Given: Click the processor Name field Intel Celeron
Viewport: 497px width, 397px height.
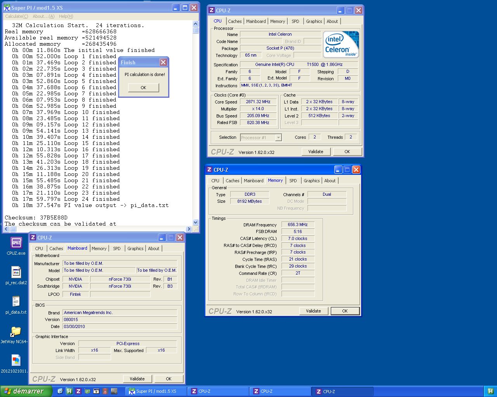Looking at the screenshot, I should pos(280,34).
